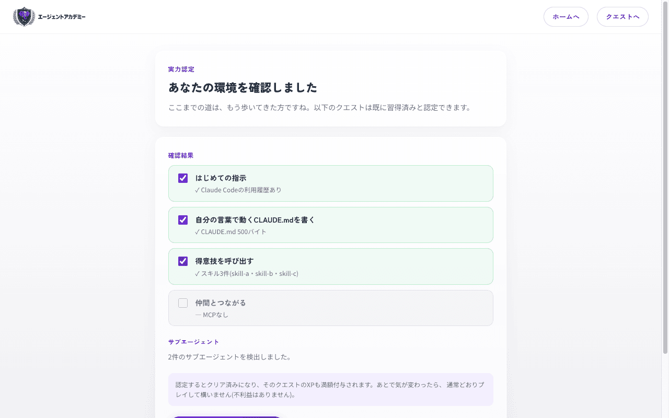This screenshot has width=669, height=418.
Task: Uncheck the はじめての指示 checkbox
Action: coord(183,178)
